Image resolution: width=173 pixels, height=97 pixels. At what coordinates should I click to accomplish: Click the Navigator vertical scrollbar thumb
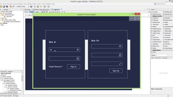tap(22, 78)
